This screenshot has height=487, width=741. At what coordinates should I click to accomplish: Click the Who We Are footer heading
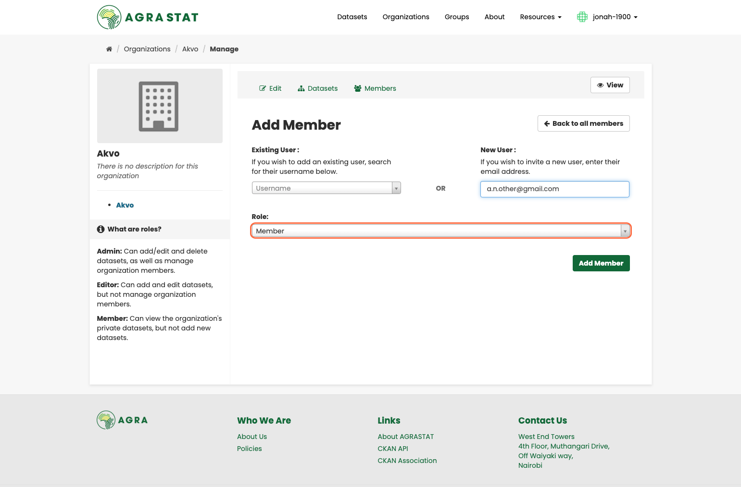coord(264,421)
